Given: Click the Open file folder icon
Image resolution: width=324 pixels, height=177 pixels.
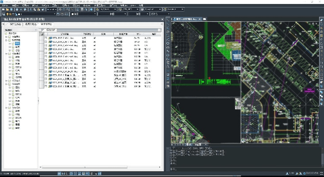Looking at the screenshot, I should [8, 8].
